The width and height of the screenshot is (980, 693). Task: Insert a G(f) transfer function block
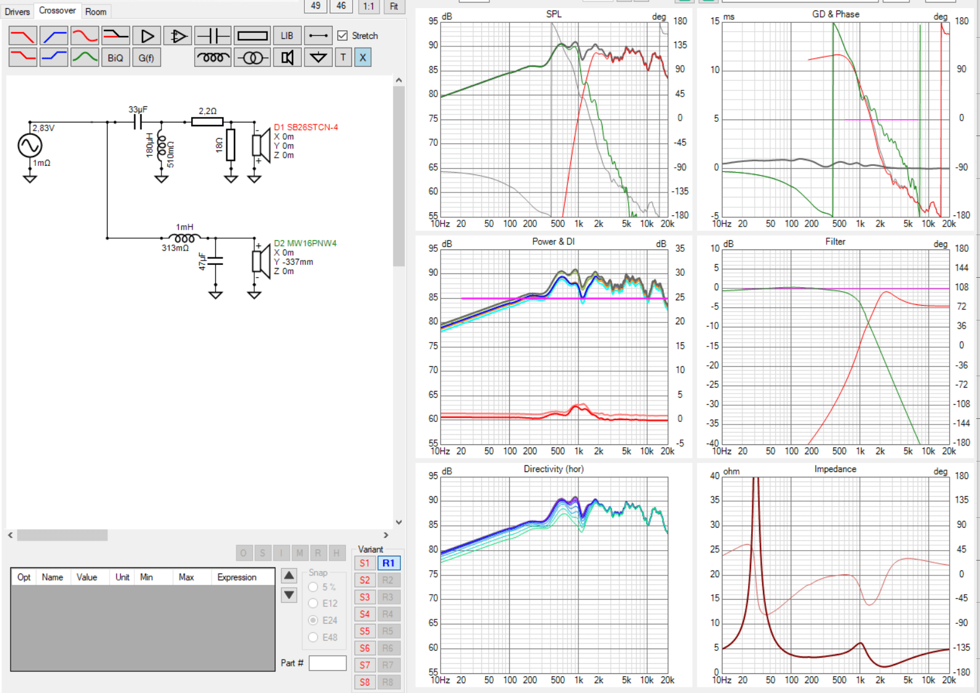(147, 58)
